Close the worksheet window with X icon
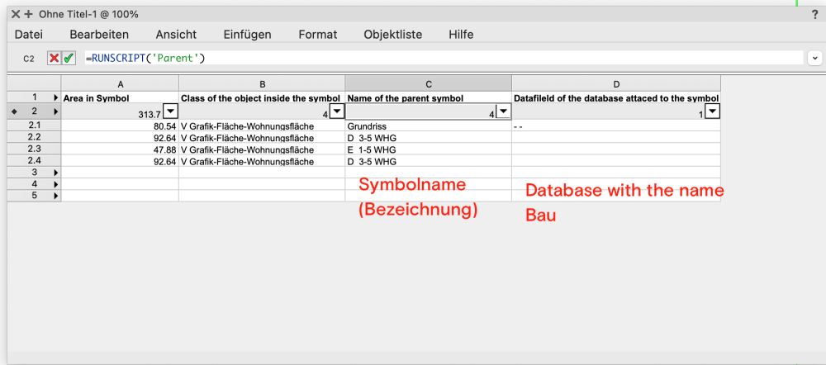826x365 pixels. pyautogui.click(x=16, y=14)
